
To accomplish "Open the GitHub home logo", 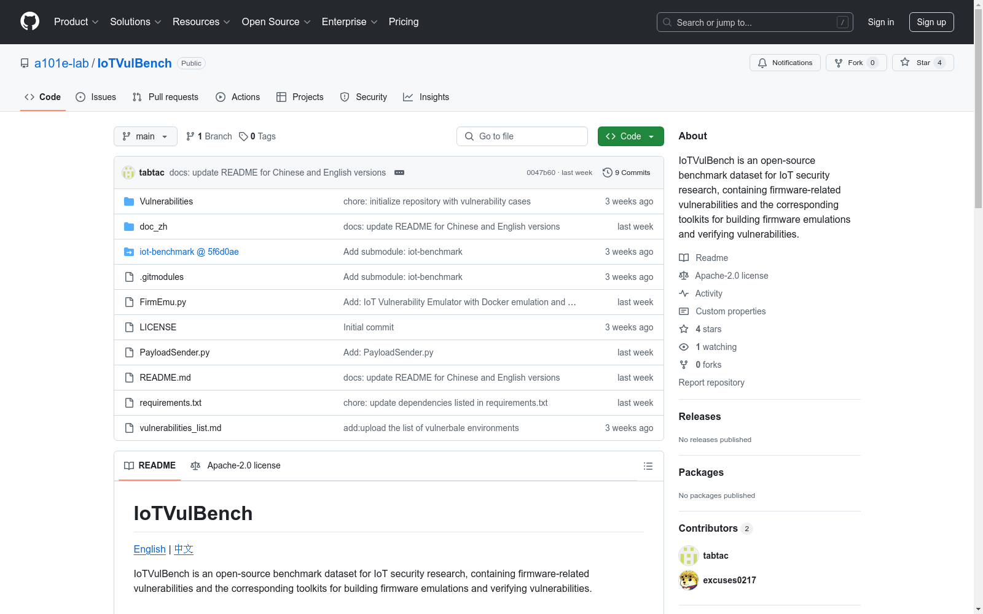I will coord(29,21).
